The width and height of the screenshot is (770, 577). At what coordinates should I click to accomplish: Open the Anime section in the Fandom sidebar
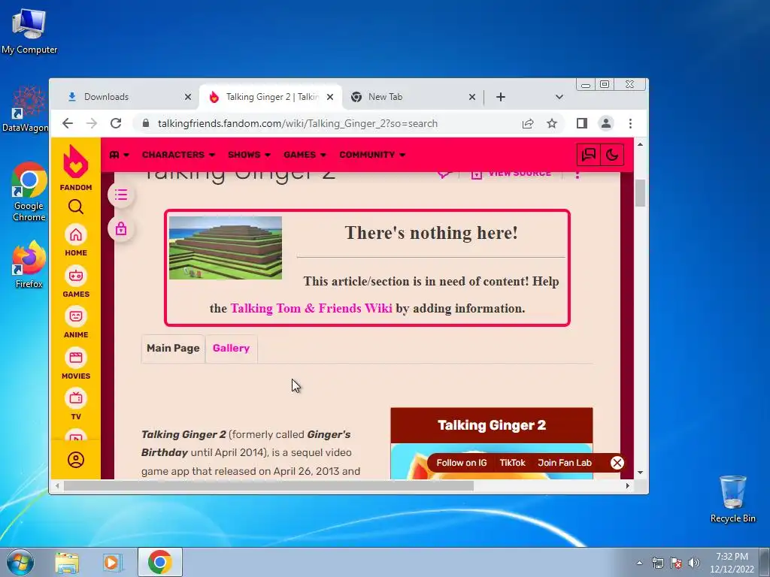76,323
